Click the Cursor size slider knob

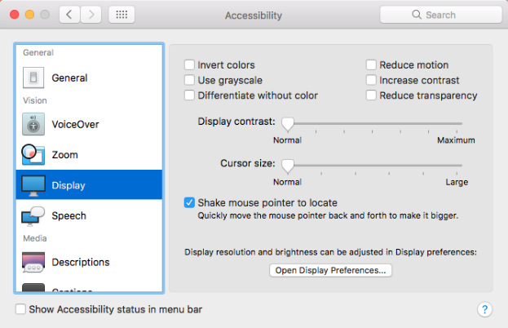(288, 166)
